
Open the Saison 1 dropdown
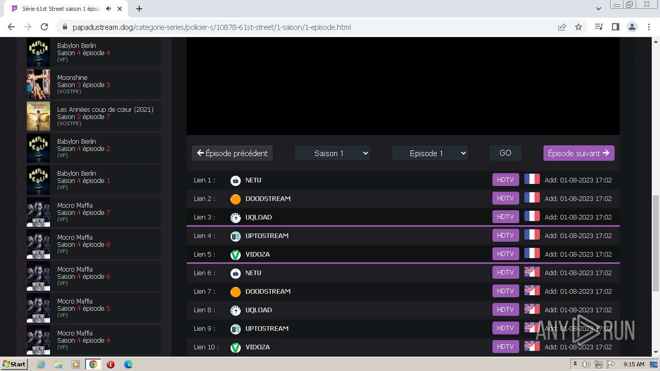[332, 153]
